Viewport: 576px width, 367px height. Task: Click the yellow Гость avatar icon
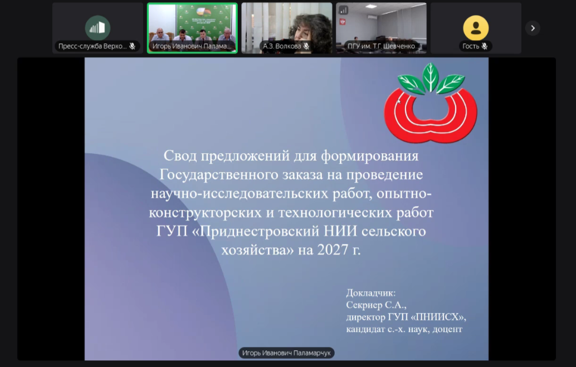coord(476,27)
